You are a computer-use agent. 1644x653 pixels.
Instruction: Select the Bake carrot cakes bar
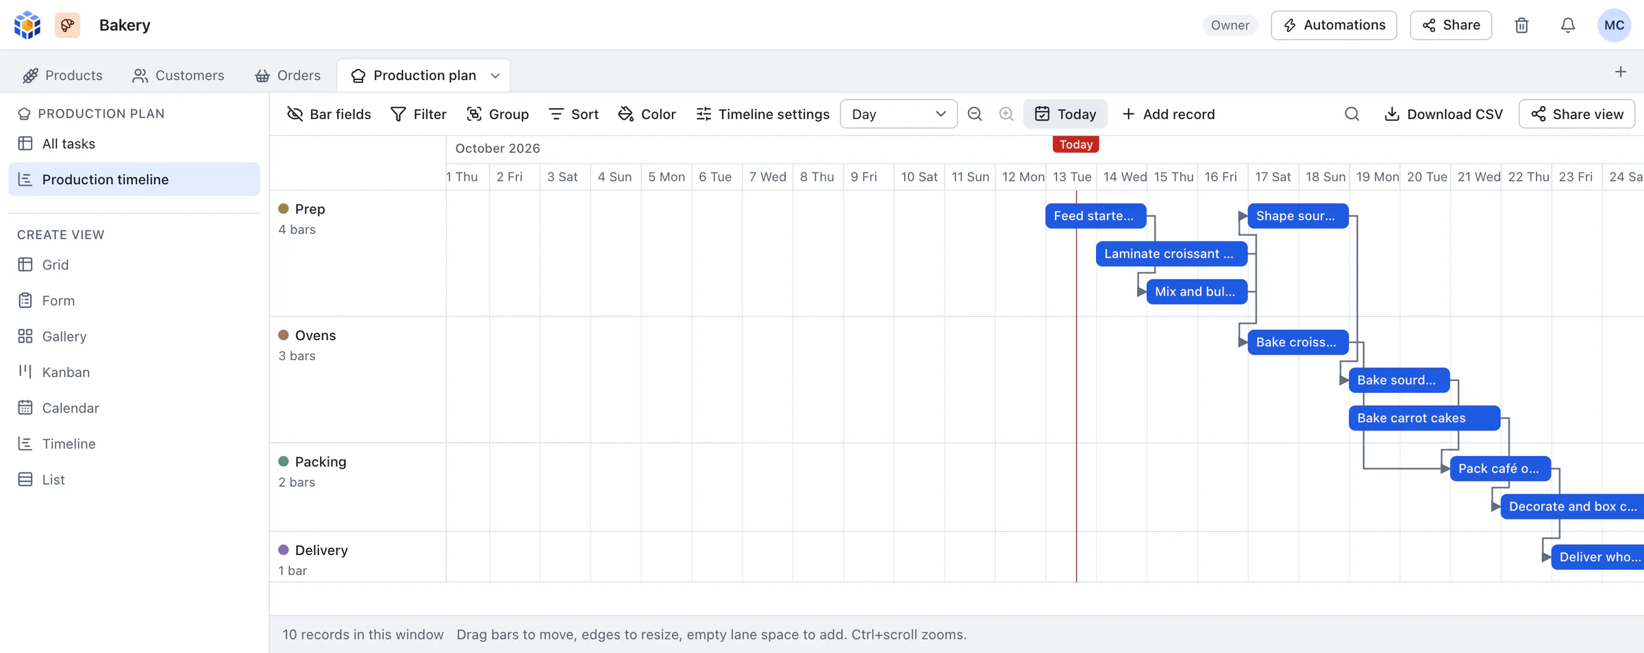tap(1425, 418)
